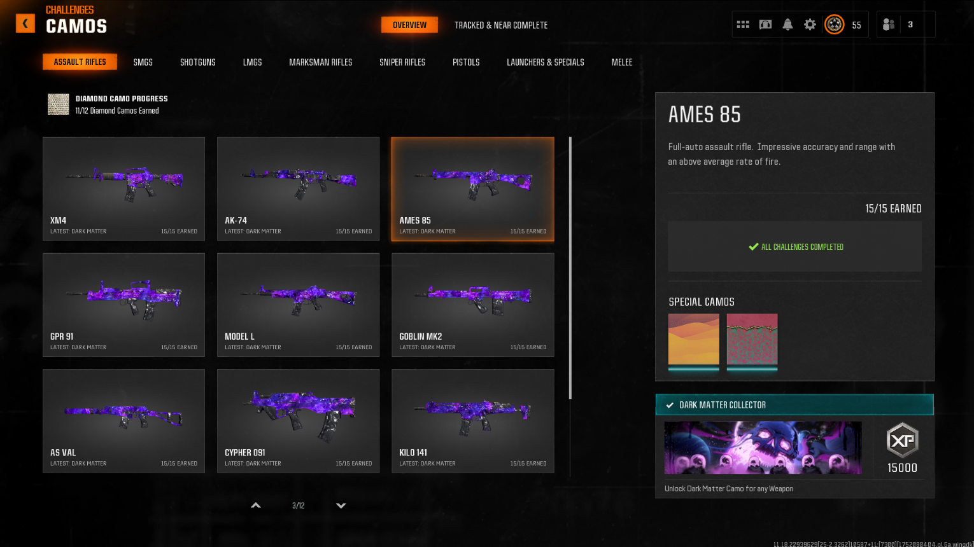Open game settings via the gear icon
Image resolution: width=974 pixels, height=547 pixels.
pyautogui.click(x=810, y=24)
